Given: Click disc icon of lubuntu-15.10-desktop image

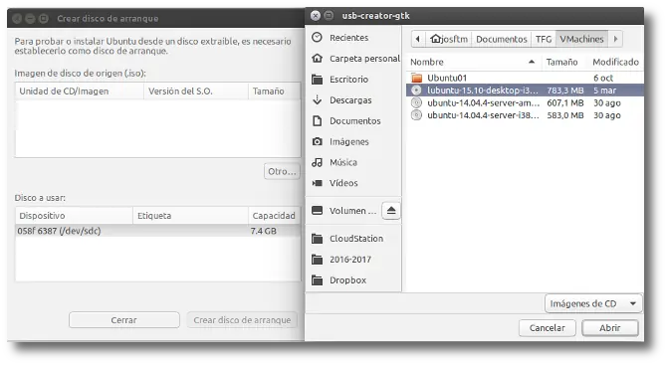Looking at the screenshot, I should [416, 91].
